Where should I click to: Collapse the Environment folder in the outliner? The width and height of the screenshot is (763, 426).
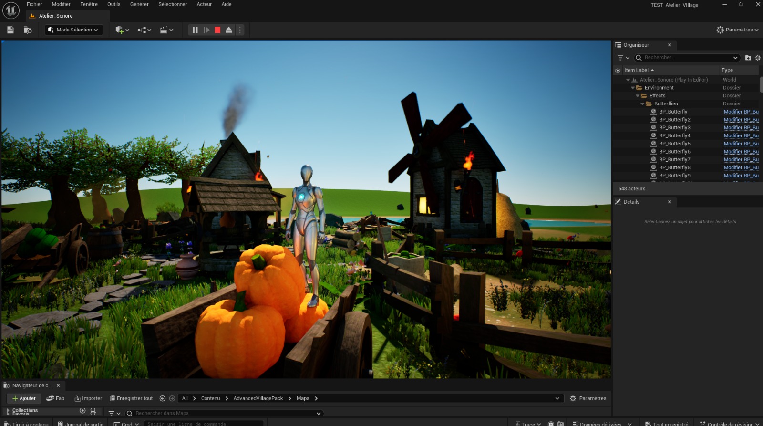coord(633,88)
